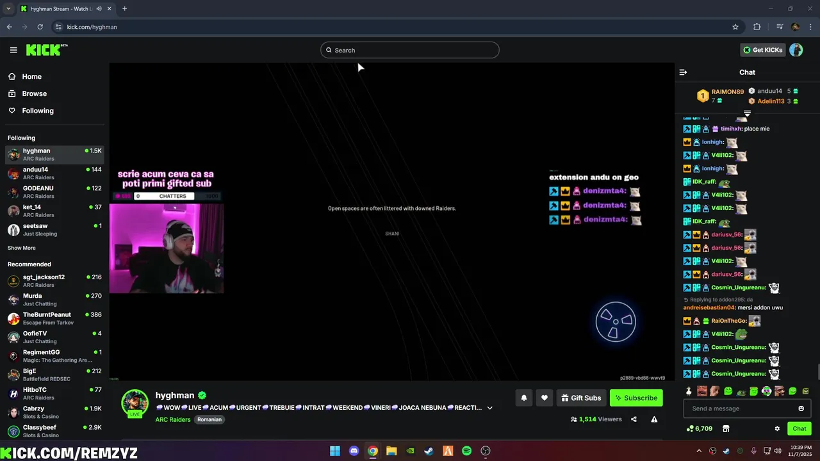Collapse chat panel with arrow icon

tap(683, 72)
